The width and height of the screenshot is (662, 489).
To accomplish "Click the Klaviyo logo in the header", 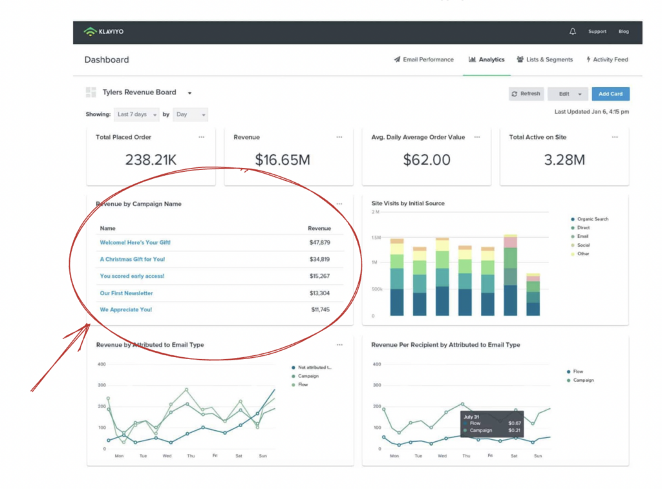I will pos(105,31).
